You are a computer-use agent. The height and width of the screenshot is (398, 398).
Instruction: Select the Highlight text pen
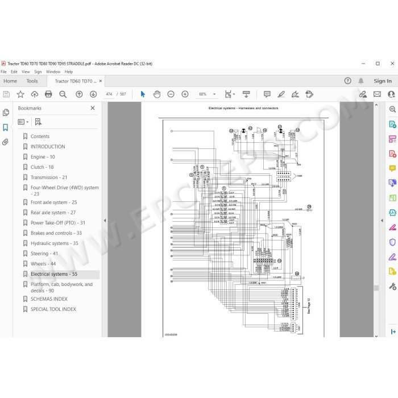pyautogui.click(x=281, y=94)
